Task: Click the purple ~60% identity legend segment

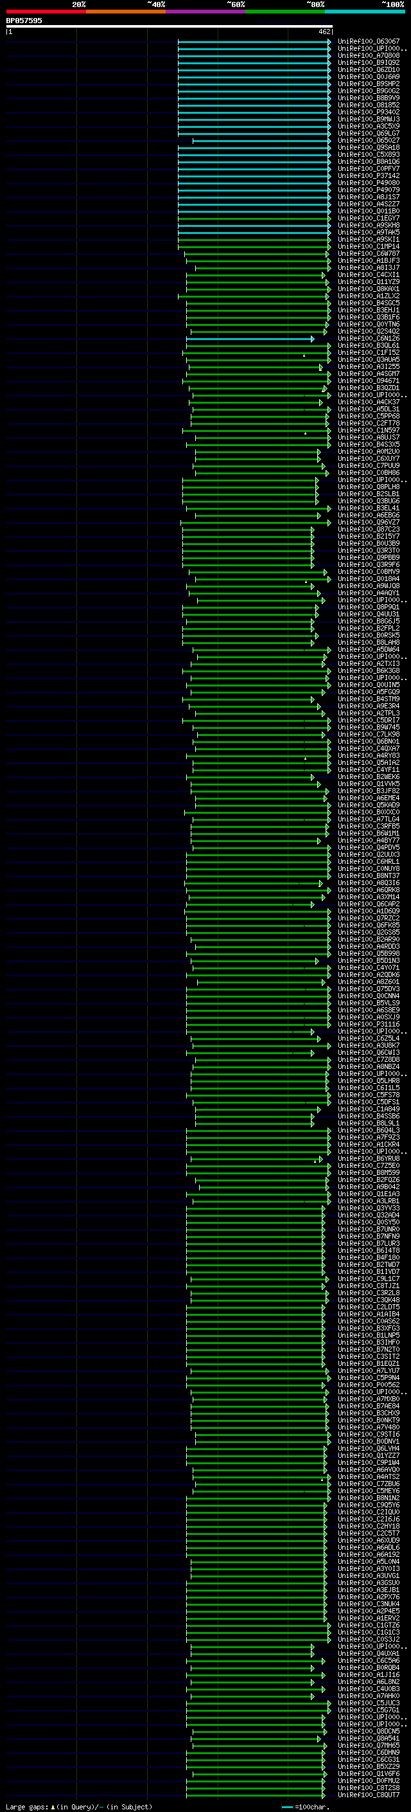Action: tap(206, 12)
